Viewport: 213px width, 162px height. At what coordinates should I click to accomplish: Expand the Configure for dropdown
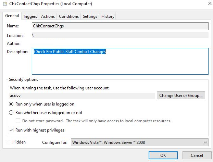pyautogui.click(x=139, y=142)
